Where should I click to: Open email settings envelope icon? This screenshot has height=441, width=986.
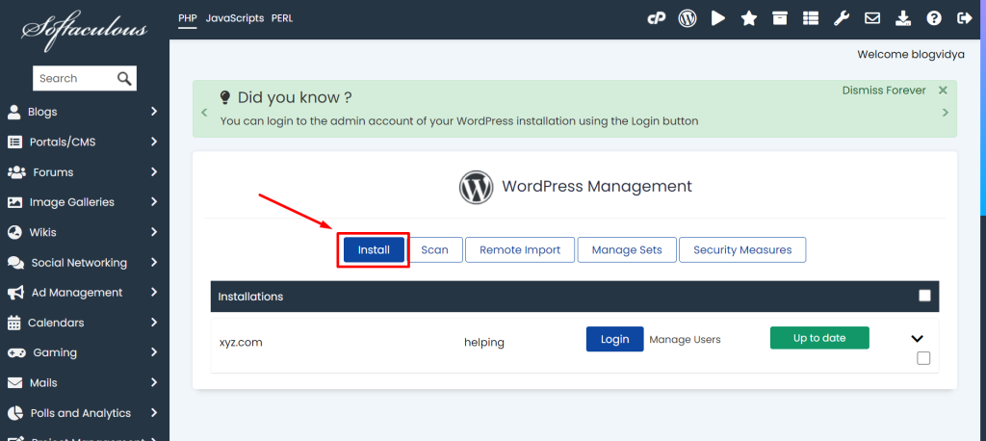tap(872, 19)
